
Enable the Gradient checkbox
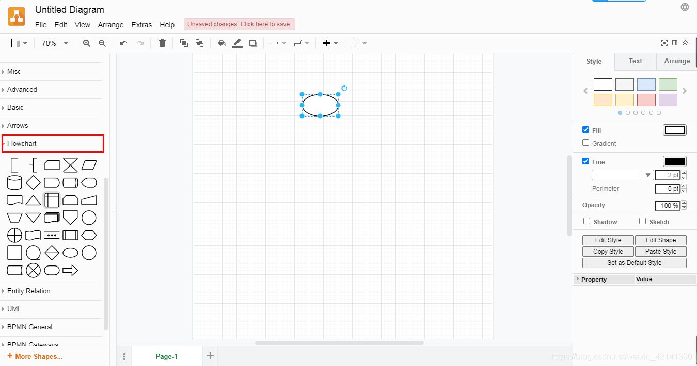(x=585, y=143)
